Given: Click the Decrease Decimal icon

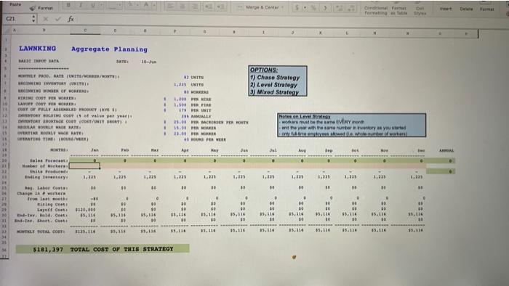Looking at the screenshot, I should [x=351, y=9].
